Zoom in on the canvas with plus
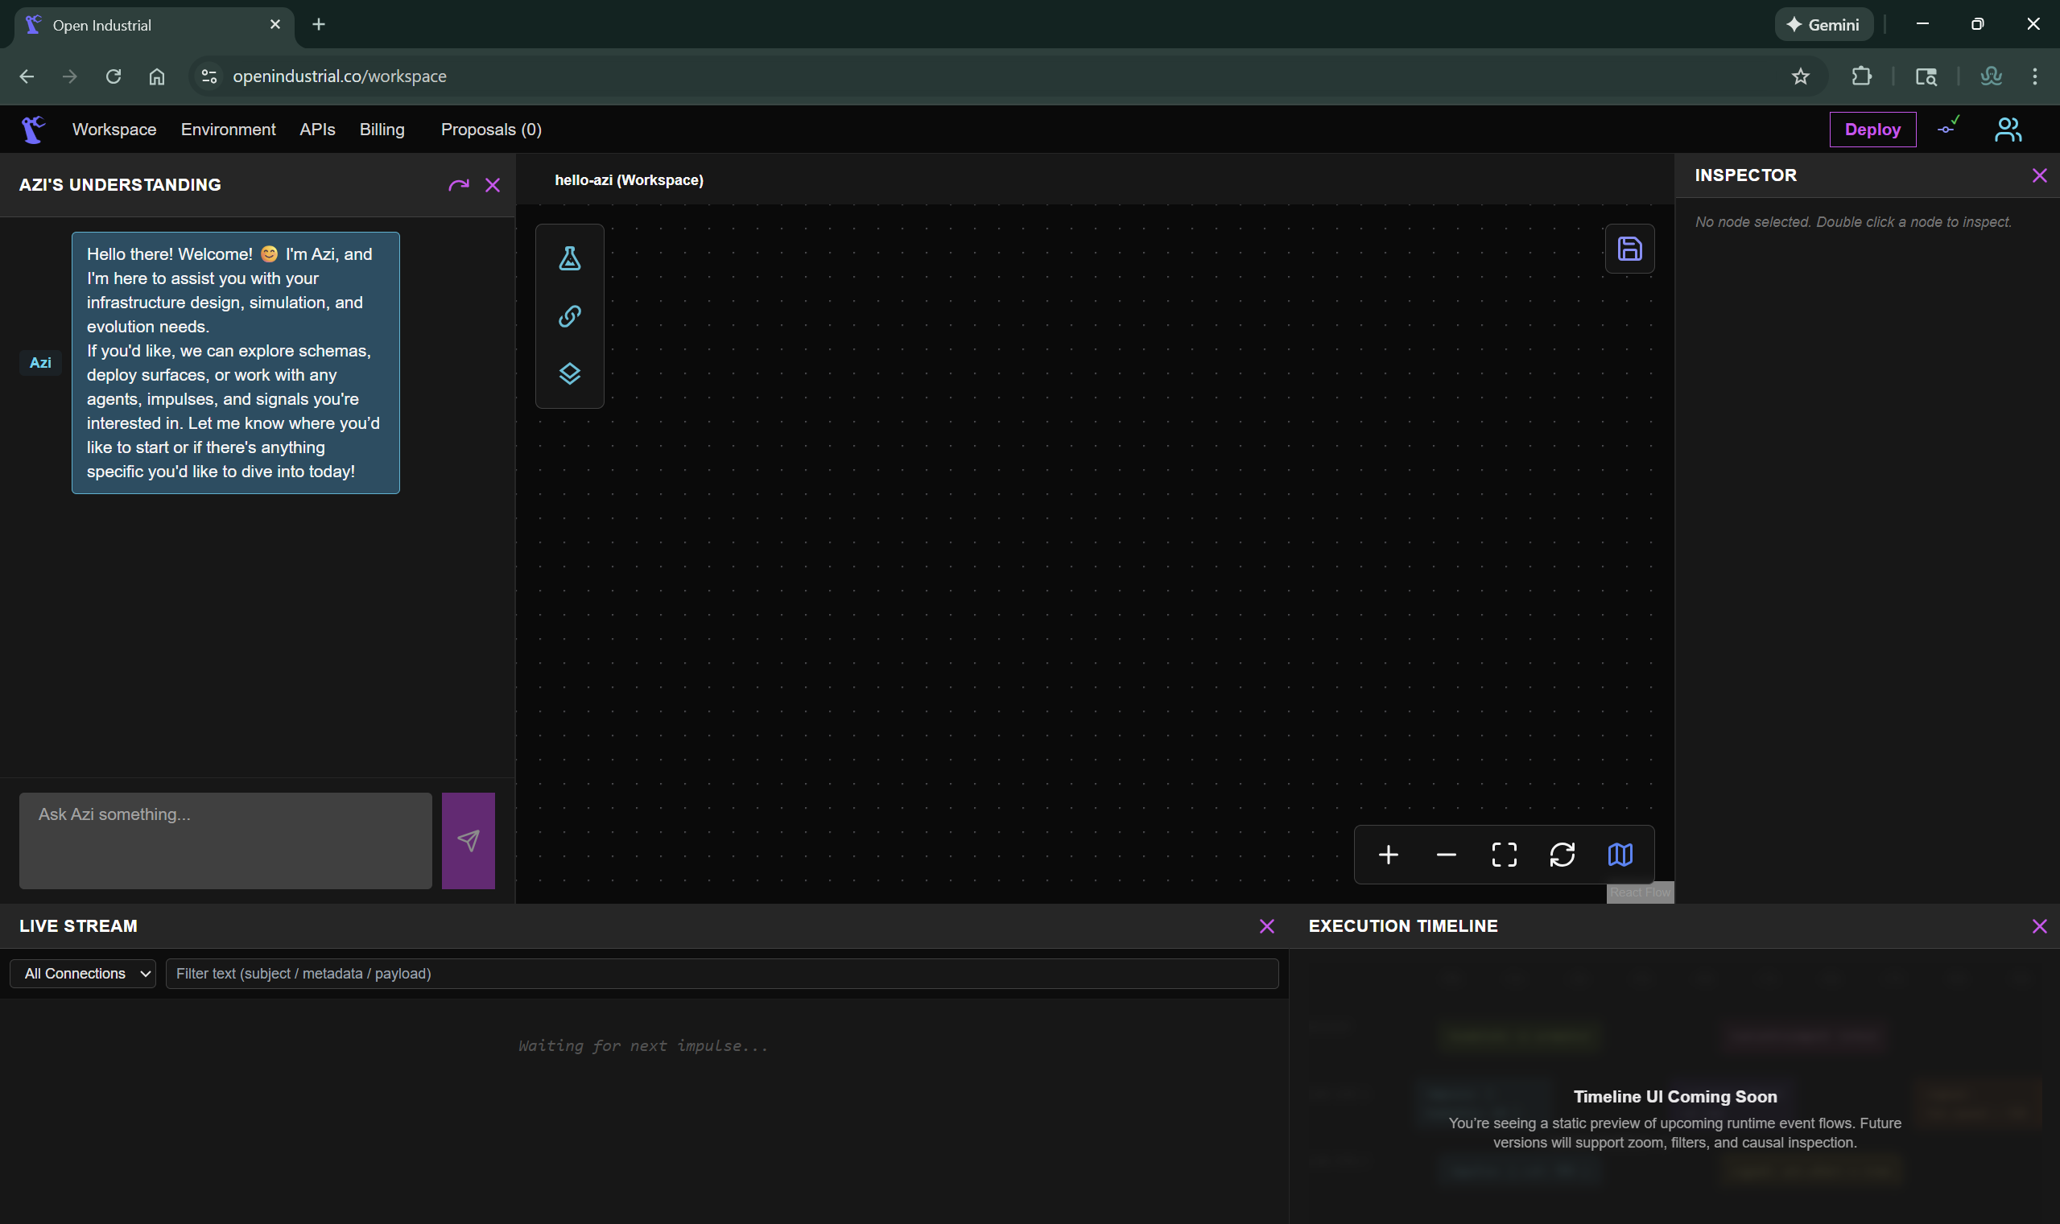The image size is (2060, 1224). pos(1389,855)
